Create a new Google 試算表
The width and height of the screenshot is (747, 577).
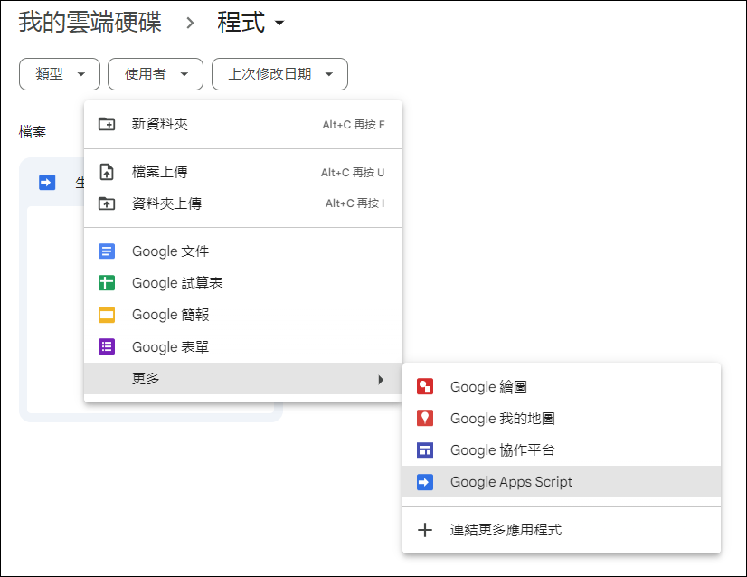243,283
